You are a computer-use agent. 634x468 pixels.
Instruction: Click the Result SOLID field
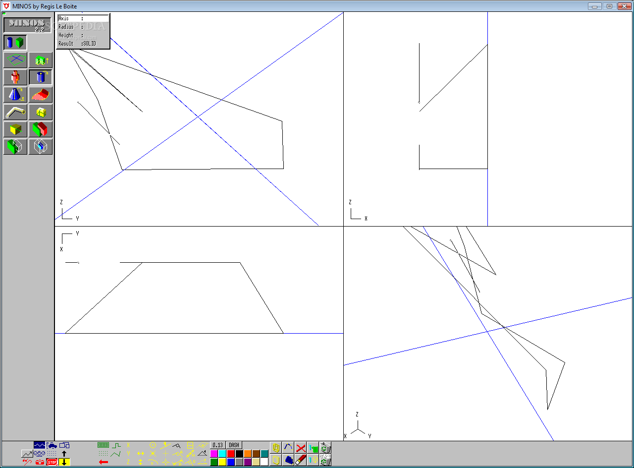pyautogui.click(x=83, y=44)
